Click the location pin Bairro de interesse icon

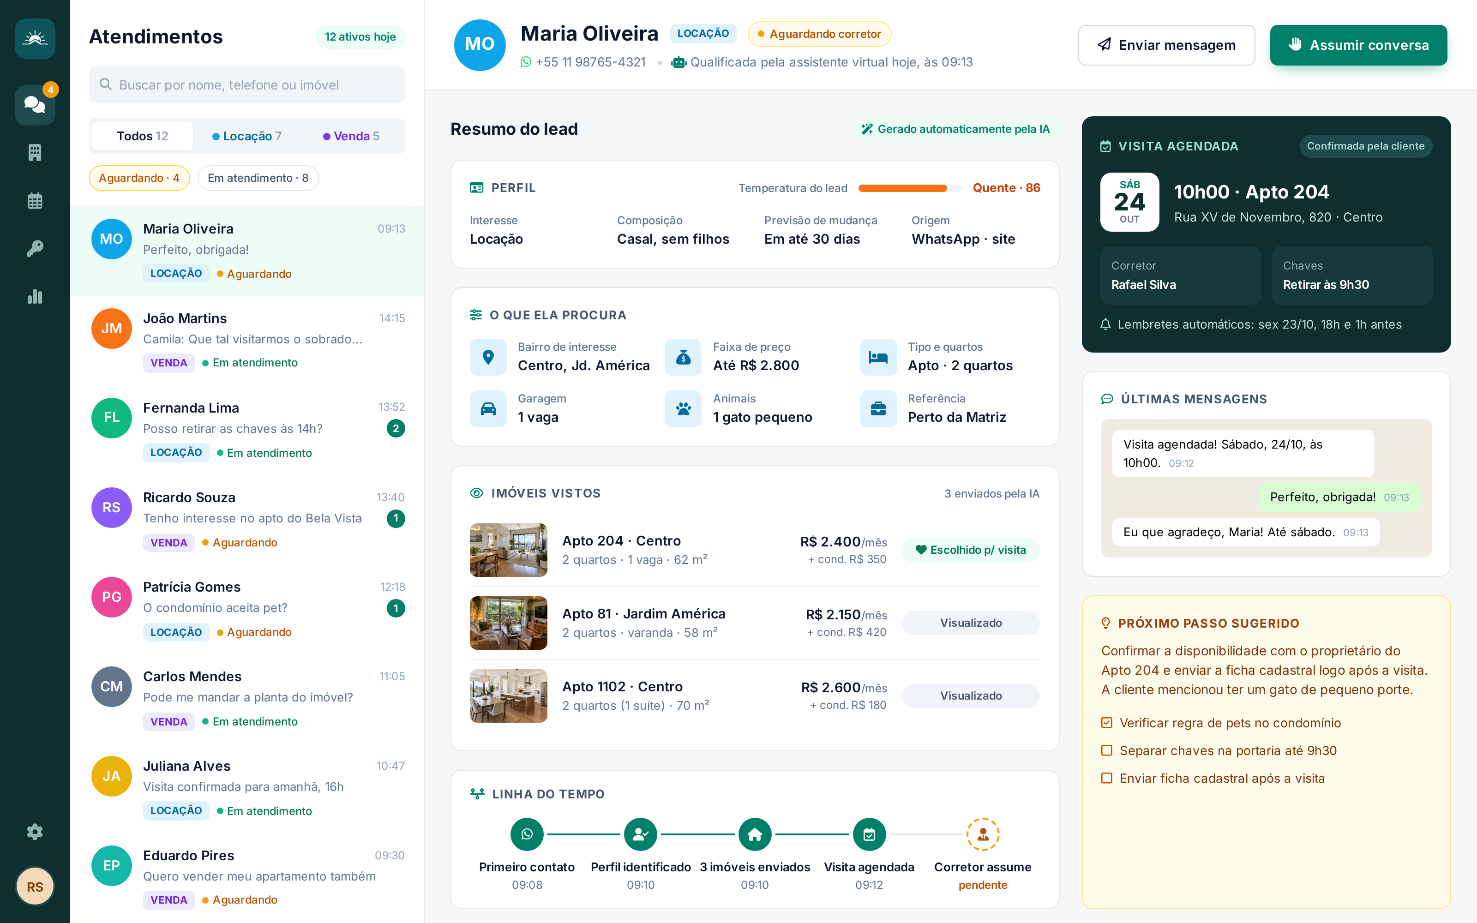pos(488,356)
